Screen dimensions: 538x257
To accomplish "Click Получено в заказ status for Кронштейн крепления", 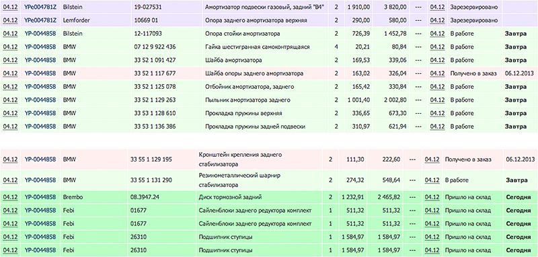I will point(468,159).
